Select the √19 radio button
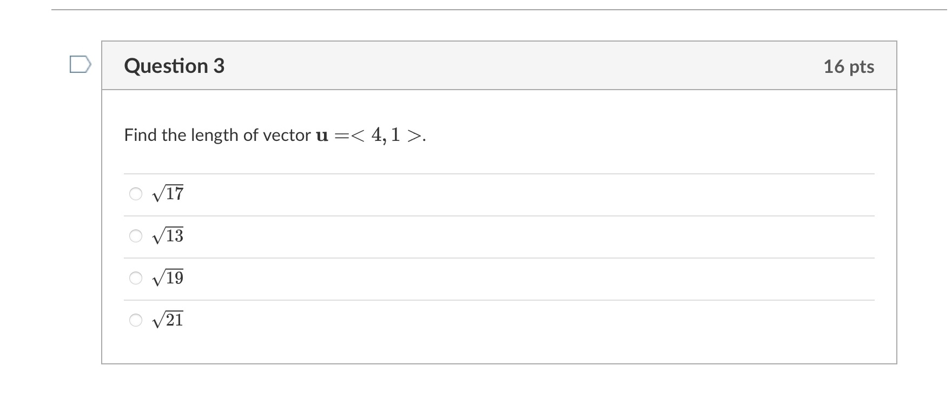Image resolution: width=952 pixels, height=393 pixels. [x=135, y=277]
